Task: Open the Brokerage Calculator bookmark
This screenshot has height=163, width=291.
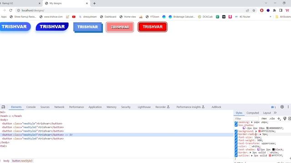Action: tap(182, 17)
